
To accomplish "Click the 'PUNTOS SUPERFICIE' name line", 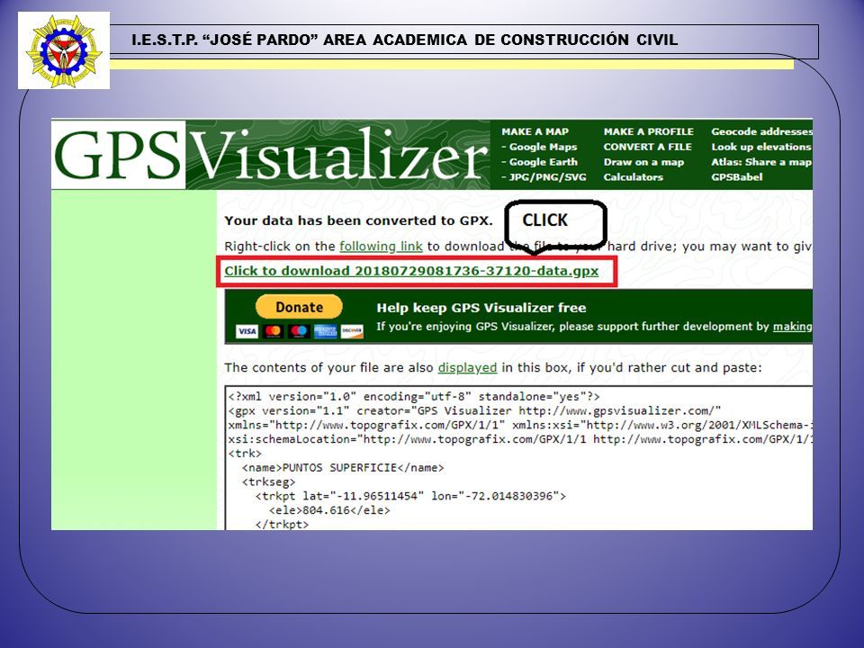I will (x=343, y=468).
